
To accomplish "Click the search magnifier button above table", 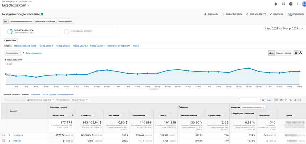I will [x=263, y=100].
